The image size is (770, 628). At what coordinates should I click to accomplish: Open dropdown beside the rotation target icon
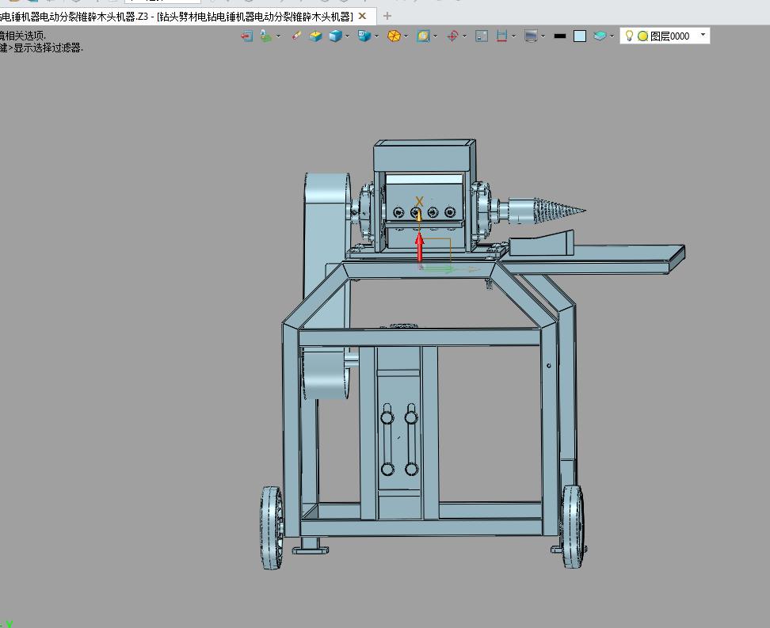coord(464,36)
